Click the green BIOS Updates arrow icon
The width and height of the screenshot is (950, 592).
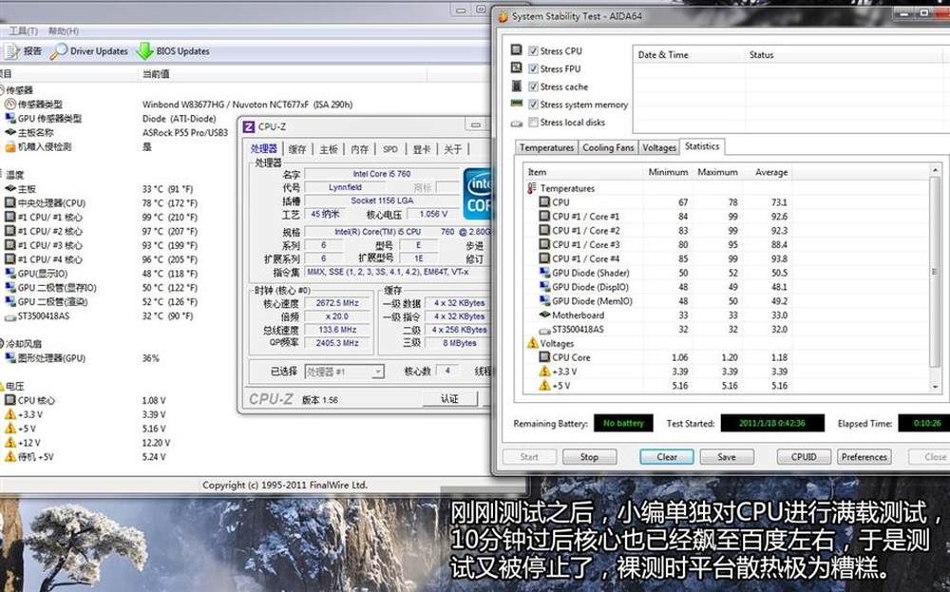click(144, 51)
